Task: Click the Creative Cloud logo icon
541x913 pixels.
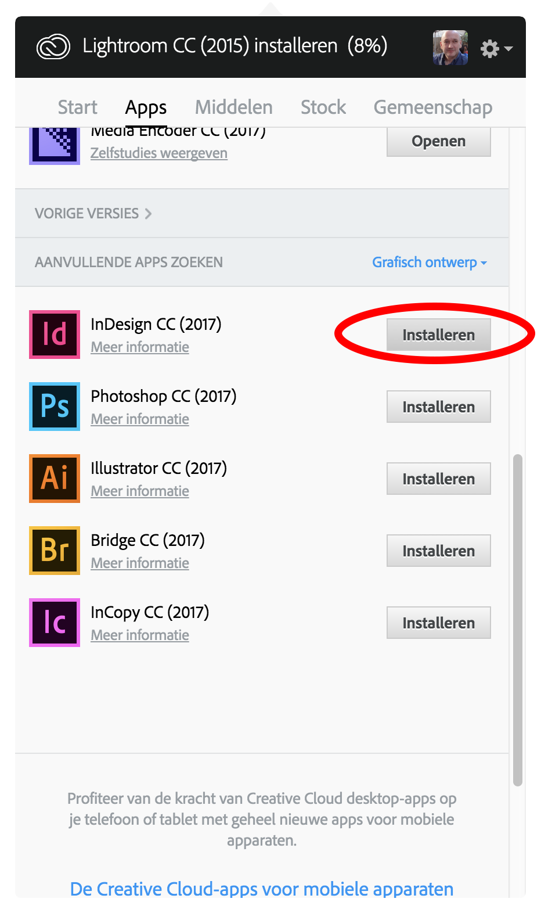Action: [x=53, y=47]
